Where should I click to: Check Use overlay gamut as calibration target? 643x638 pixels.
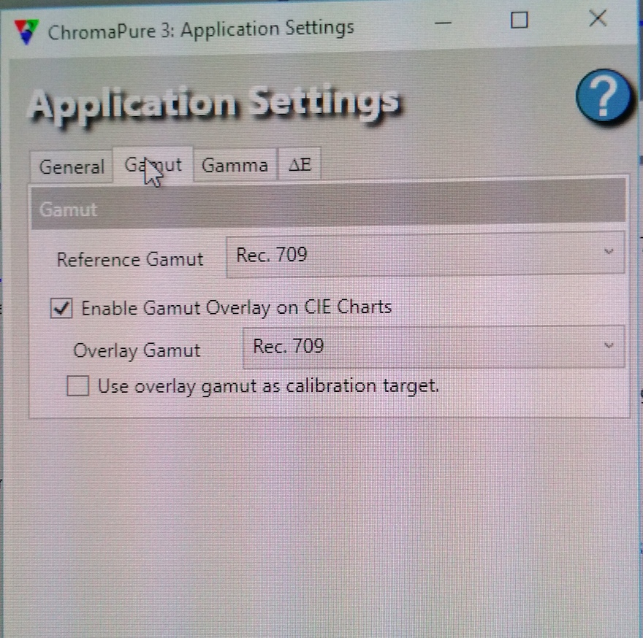pos(78,386)
